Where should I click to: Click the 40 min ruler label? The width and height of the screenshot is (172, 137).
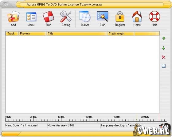pyautogui.click(x=61, y=117)
